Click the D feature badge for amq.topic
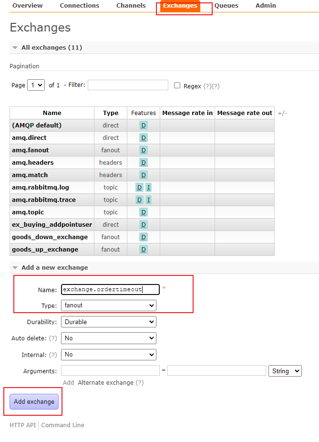Viewport: 319px width, 442px height. pos(144,212)
